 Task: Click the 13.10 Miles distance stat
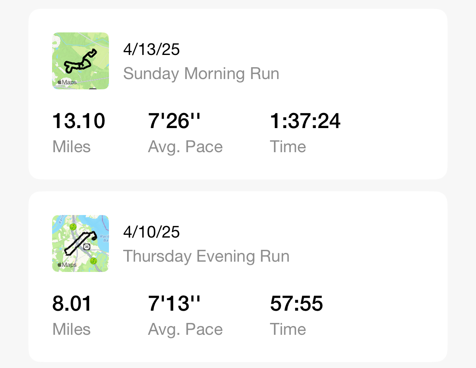pos(79,132)
